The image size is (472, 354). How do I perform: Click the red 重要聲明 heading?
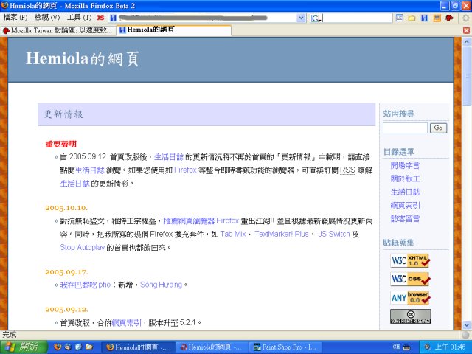click(x=60, y=145)
